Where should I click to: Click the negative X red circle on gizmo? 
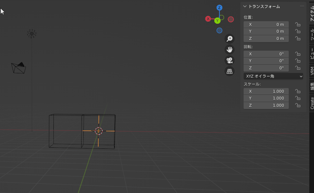(x=231, y=19)
